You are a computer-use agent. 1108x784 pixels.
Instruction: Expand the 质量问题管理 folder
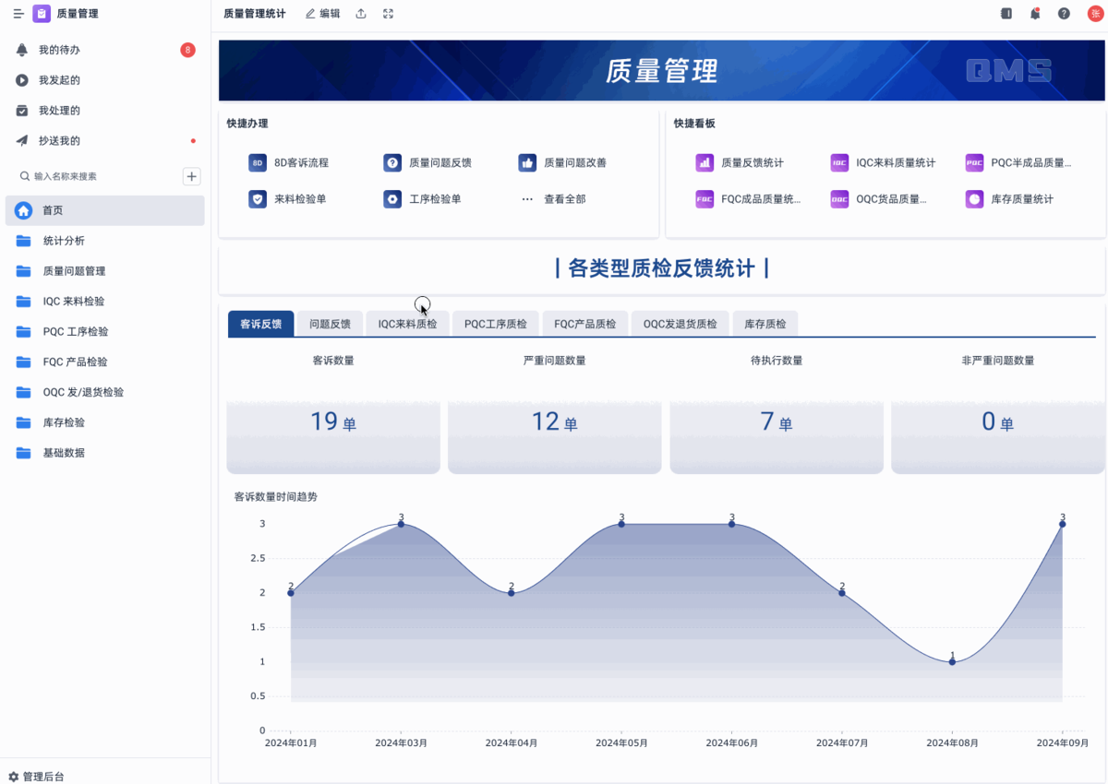[74, 271]
